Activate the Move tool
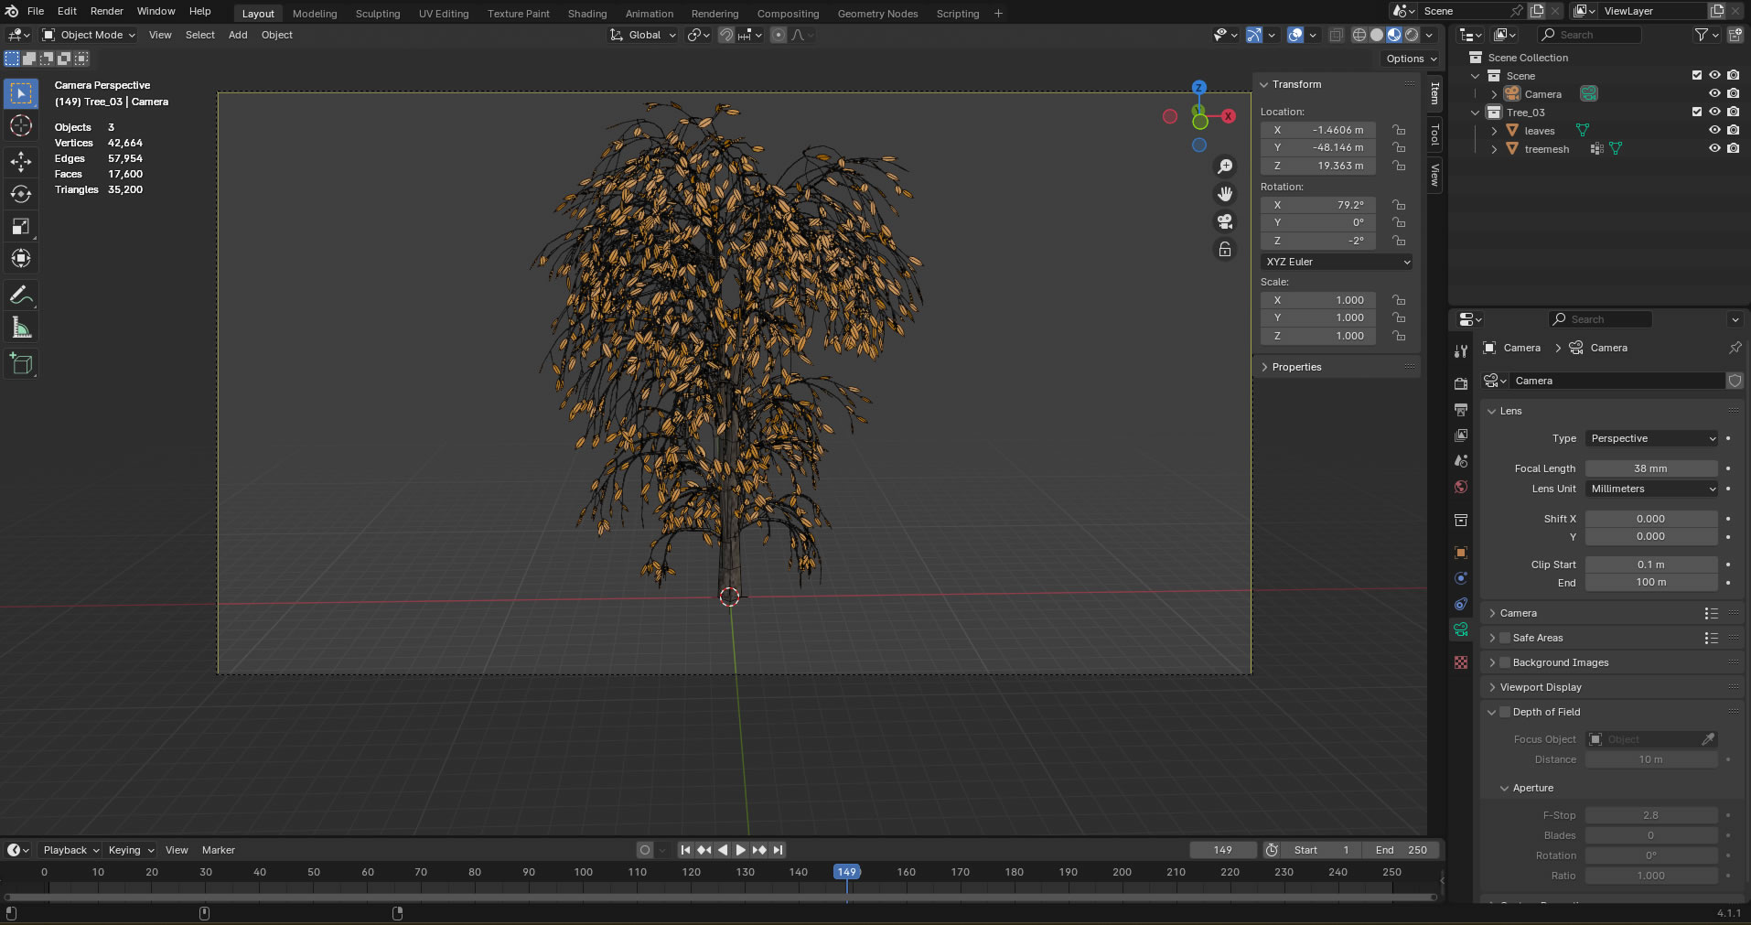The width and height of the screenshot is (1751, 925). [21, 162]
